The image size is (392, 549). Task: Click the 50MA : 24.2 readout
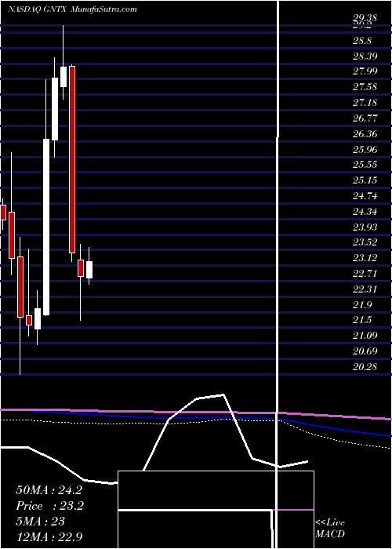coord(49,490)
